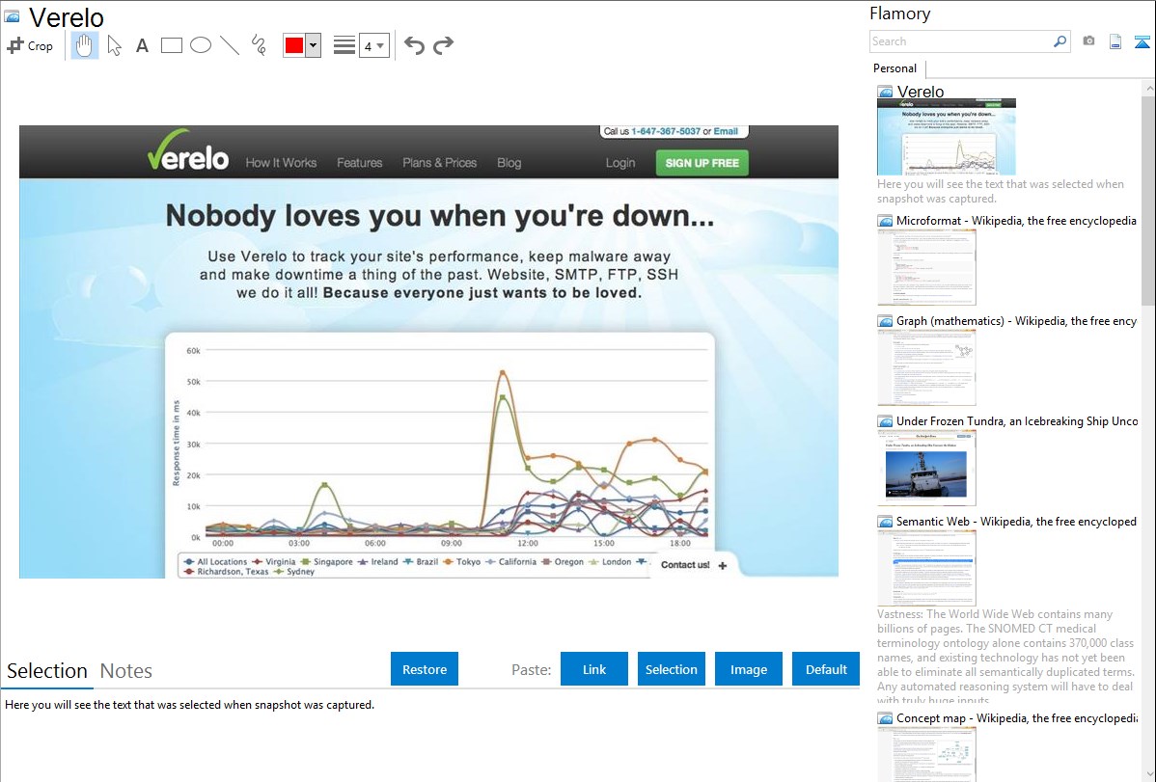This screenshot has height=782, width=1156.
Task: Open the Microformat Wikipedia snapshot thumbnail
Action: point(926,267)
